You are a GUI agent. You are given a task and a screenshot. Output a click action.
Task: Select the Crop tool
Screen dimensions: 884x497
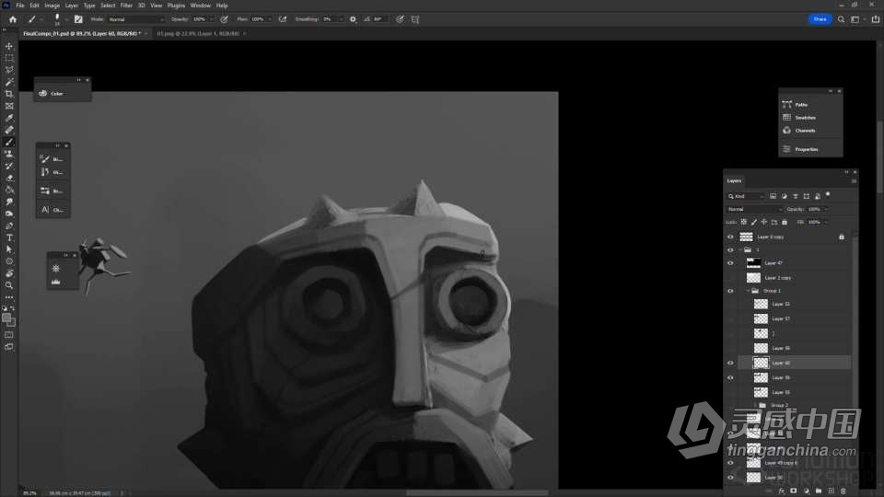(9, 94)
